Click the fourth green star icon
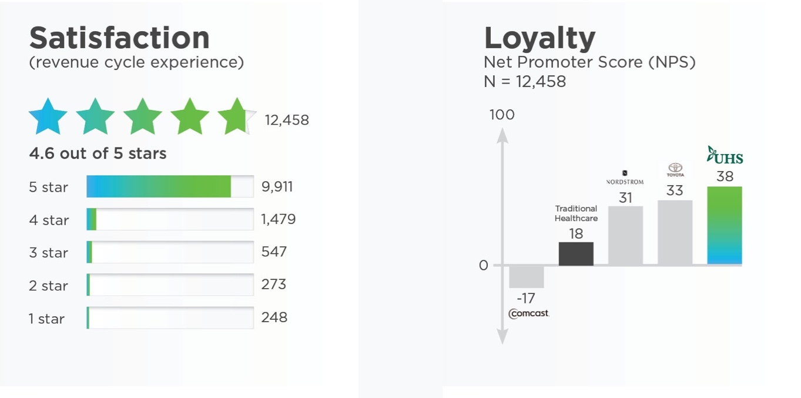This screenshot has width=801, height=398. click(x=190, y=117)
